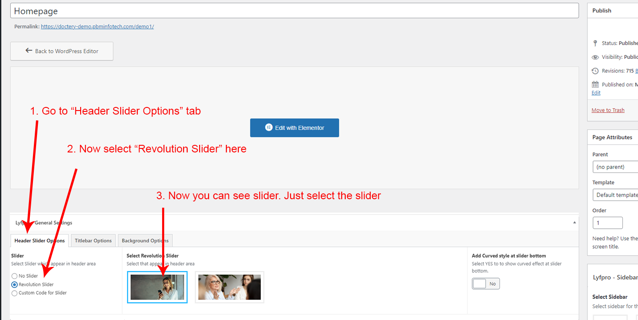
Task: Open the Header Slider Options tab
Action: pos(39,241)
